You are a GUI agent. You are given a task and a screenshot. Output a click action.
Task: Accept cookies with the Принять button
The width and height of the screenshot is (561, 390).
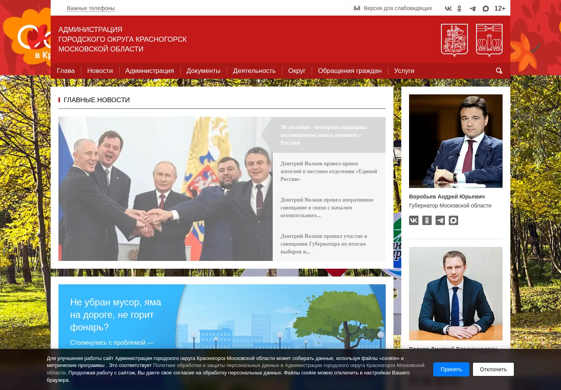[x=451, y=369]
